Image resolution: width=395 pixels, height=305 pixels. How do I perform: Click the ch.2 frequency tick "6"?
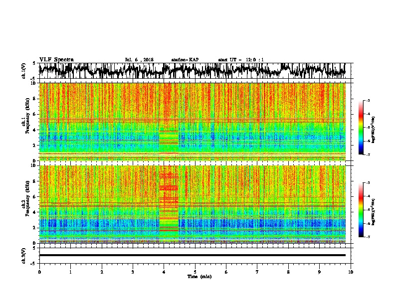click(x=34, y=197)
